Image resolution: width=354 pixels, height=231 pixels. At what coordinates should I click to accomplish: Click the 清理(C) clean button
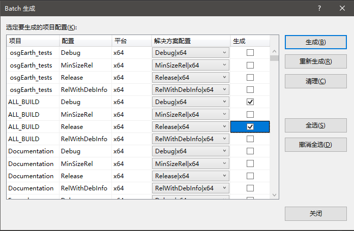tap(315, 81)
